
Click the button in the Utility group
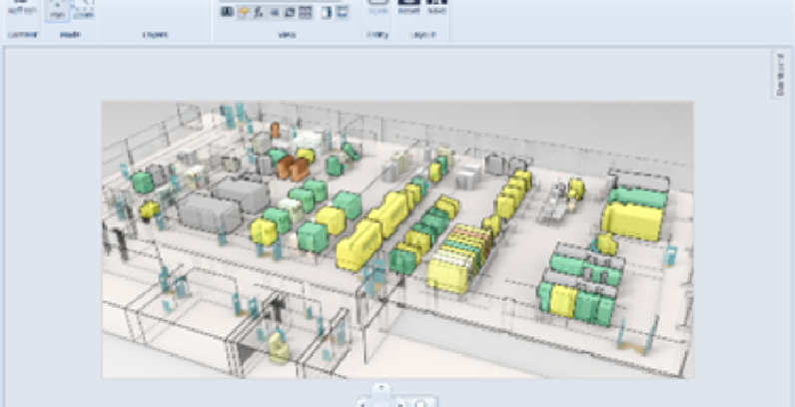click(x=378, y=8)
